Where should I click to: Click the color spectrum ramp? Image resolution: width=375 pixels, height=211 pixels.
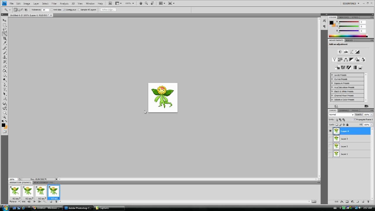point(348,36)
